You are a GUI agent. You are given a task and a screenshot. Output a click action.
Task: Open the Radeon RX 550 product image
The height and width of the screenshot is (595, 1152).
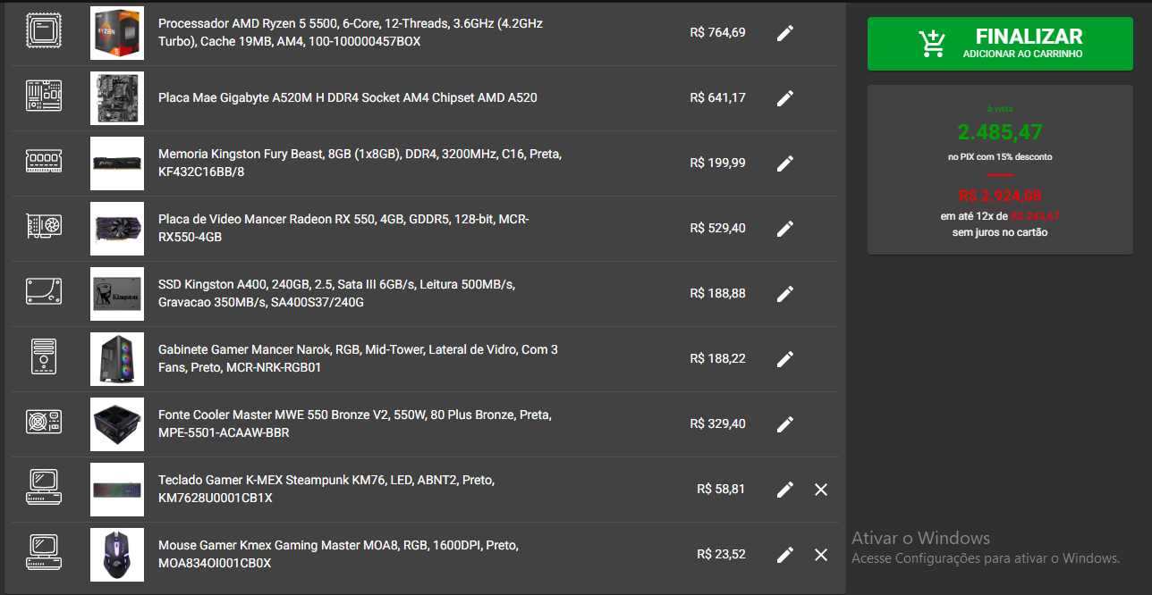pos(117,229)
